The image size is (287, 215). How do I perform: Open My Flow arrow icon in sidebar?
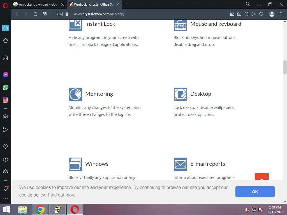(6, 130)
